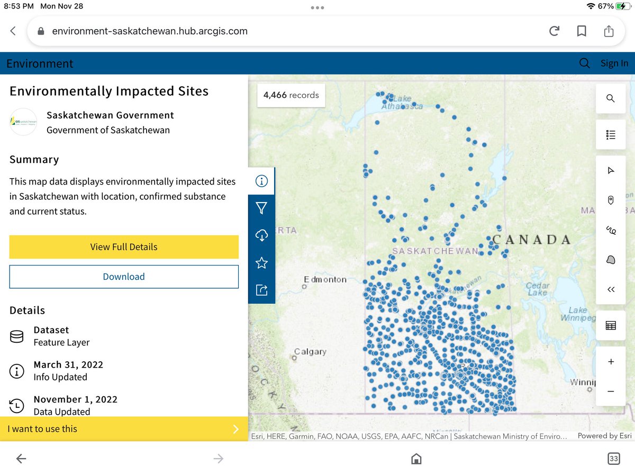Tap the Wi-Fi status icon
The height and width of the screenshot is (476, 635).
click(x=591, y=6)
